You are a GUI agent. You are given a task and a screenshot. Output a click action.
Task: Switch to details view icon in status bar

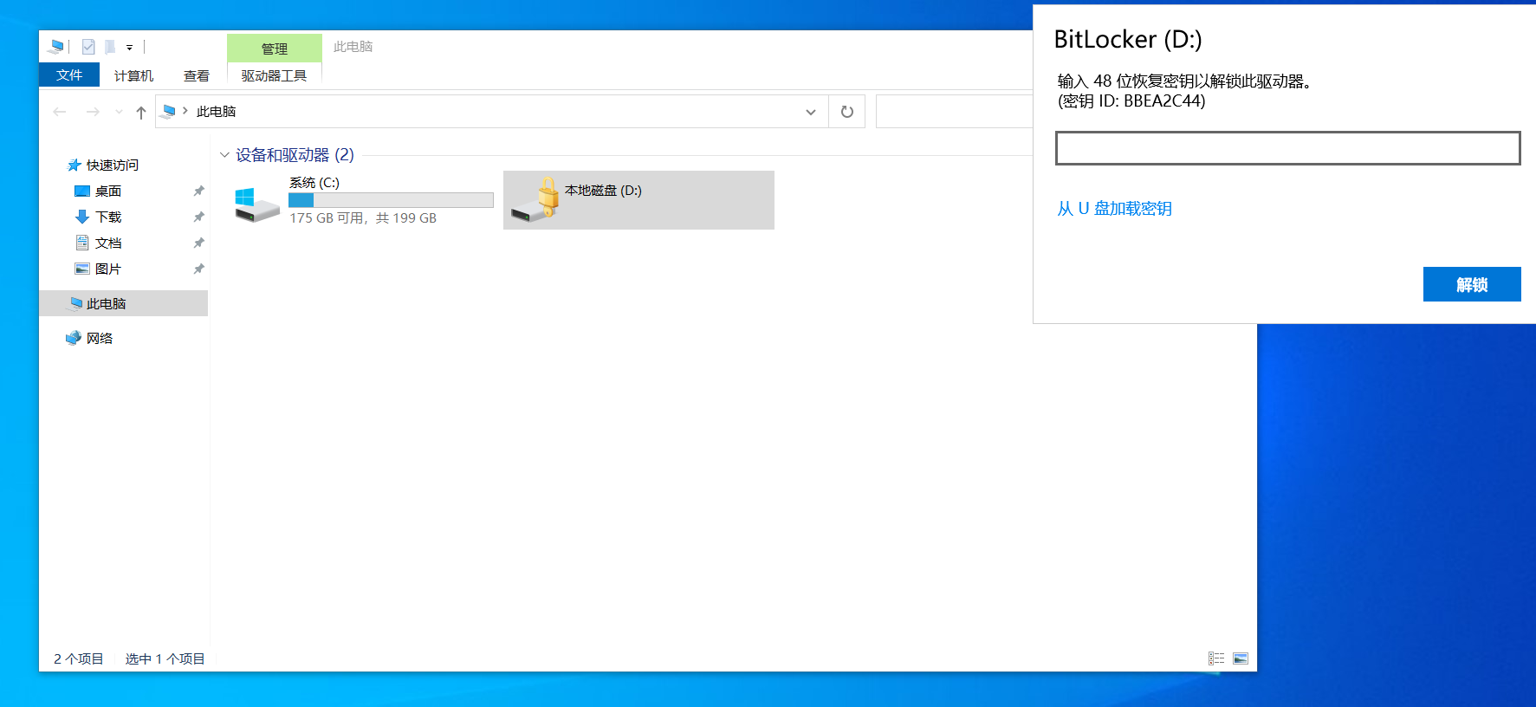click(1216, 658)
